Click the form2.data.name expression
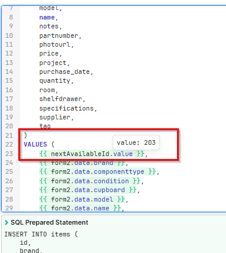 [x=80, y=208]
